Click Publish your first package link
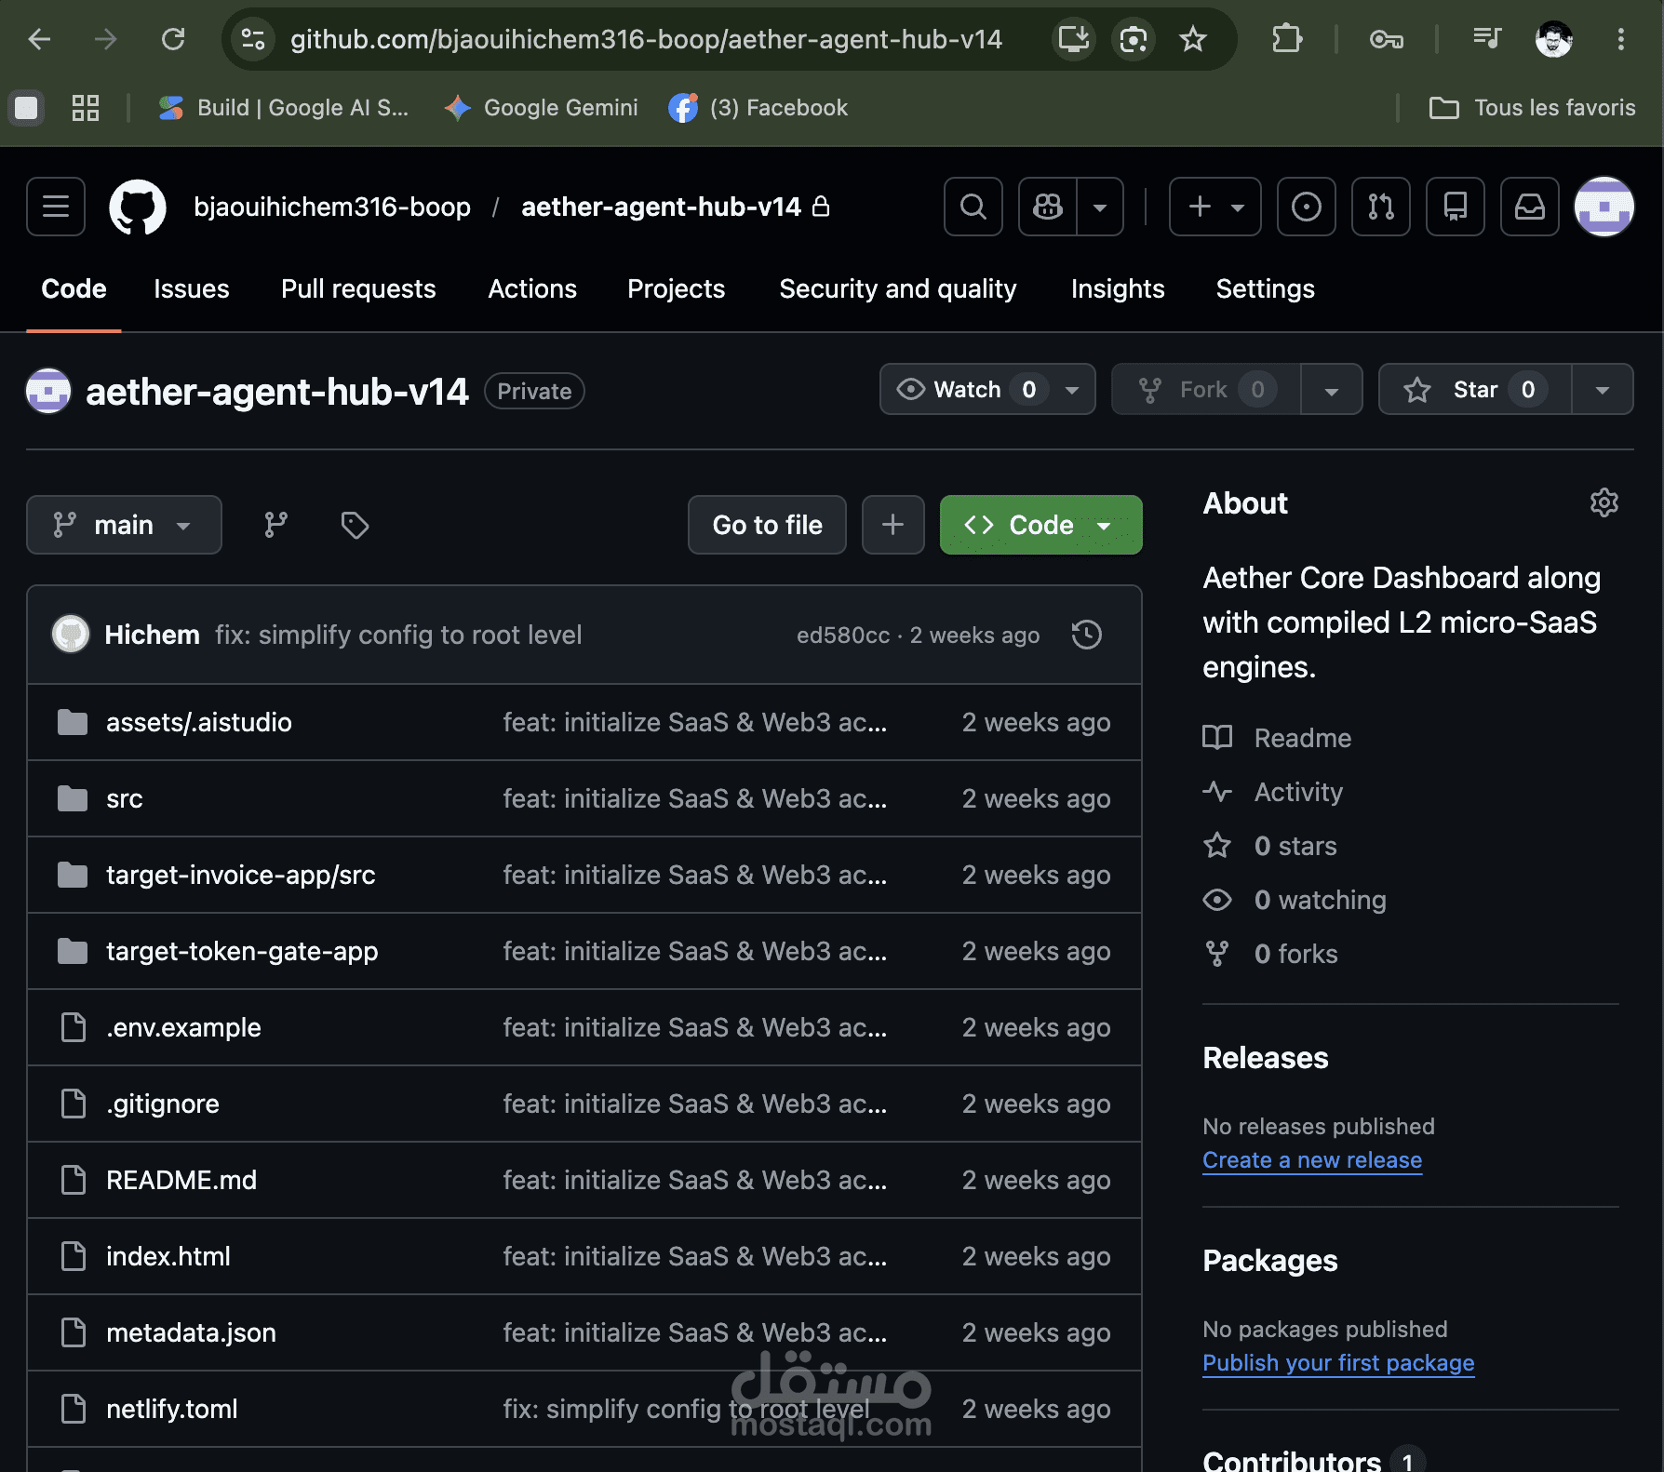Image resolution: width=1664 pixels, height=1472 pixels. 1338,1363
